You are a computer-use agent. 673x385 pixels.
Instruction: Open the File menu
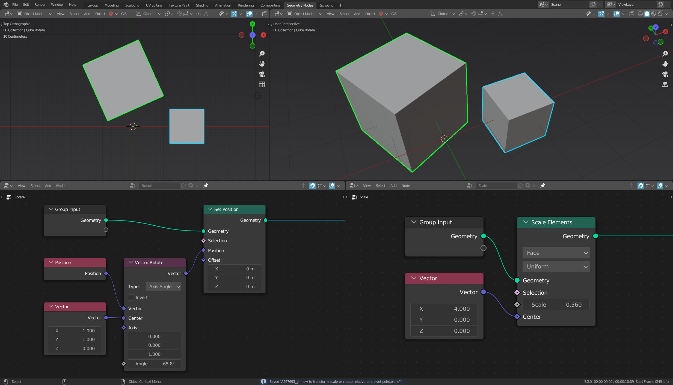tap(15, 5)
